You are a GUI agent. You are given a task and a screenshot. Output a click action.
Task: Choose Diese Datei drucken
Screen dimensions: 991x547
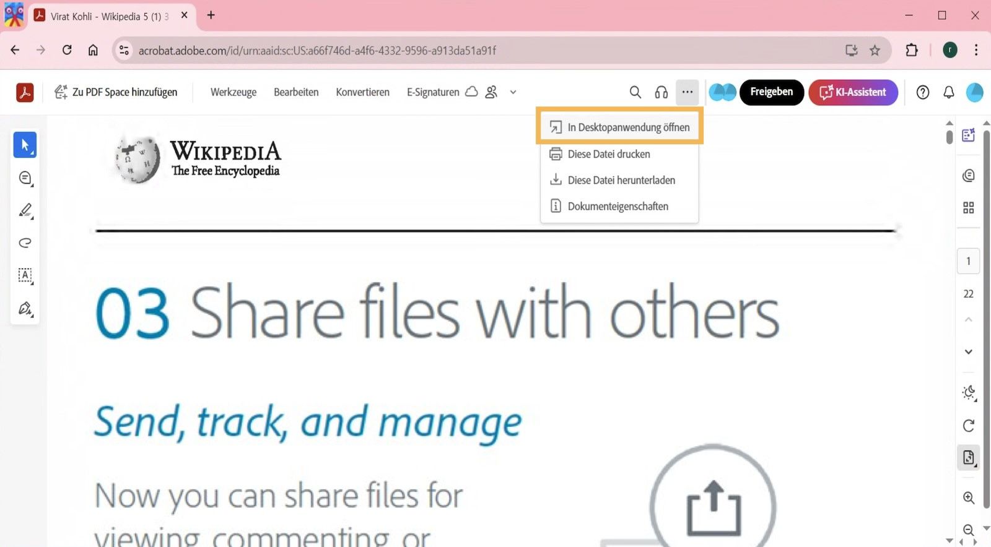(x=619, y=154)
